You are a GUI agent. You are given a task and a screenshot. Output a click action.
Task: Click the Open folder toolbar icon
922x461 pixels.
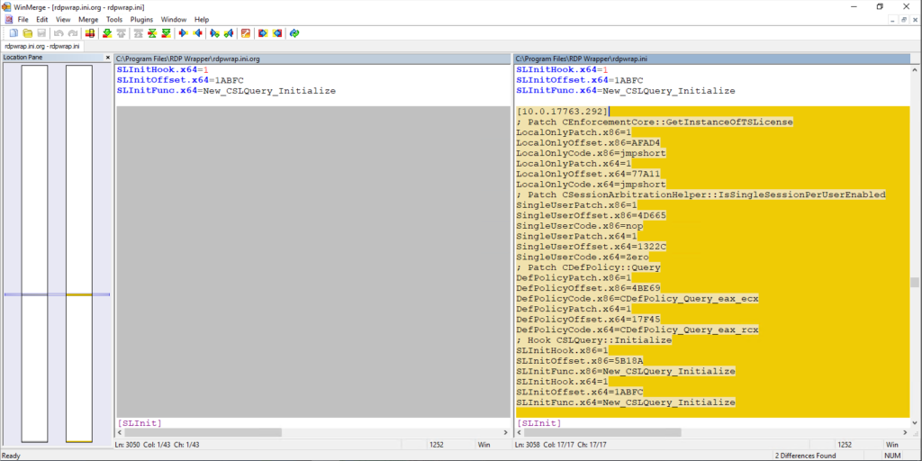click(x=27, y=33)
